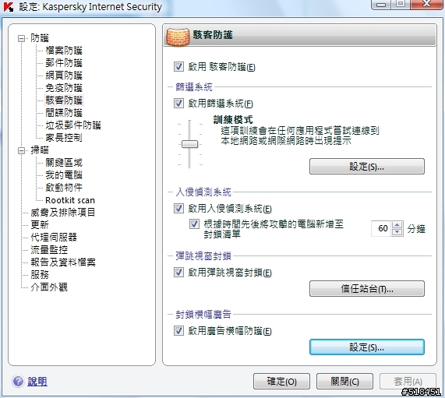Open 介面外觀 settings
The image size is (445, 398).
49,287
